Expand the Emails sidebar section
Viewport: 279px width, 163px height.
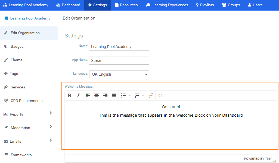tap(51, 140)
